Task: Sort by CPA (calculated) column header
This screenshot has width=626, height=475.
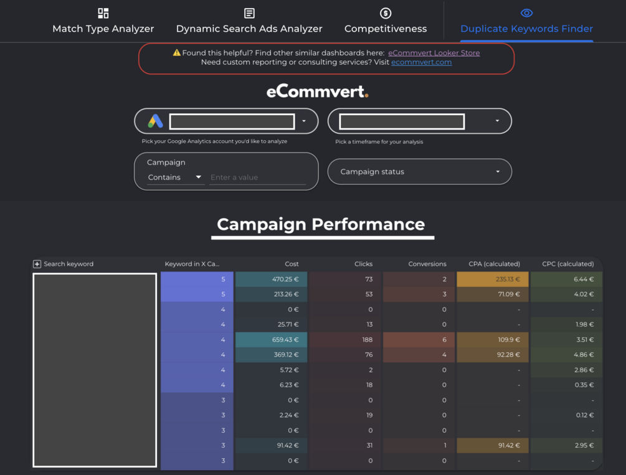Action: (494, 264)
